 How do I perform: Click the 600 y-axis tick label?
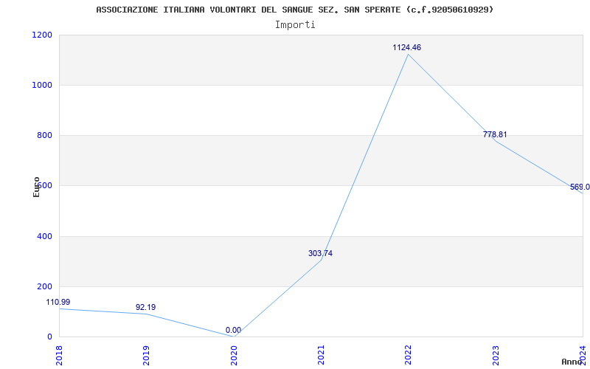pyautogui.click(x=44, y=186)
